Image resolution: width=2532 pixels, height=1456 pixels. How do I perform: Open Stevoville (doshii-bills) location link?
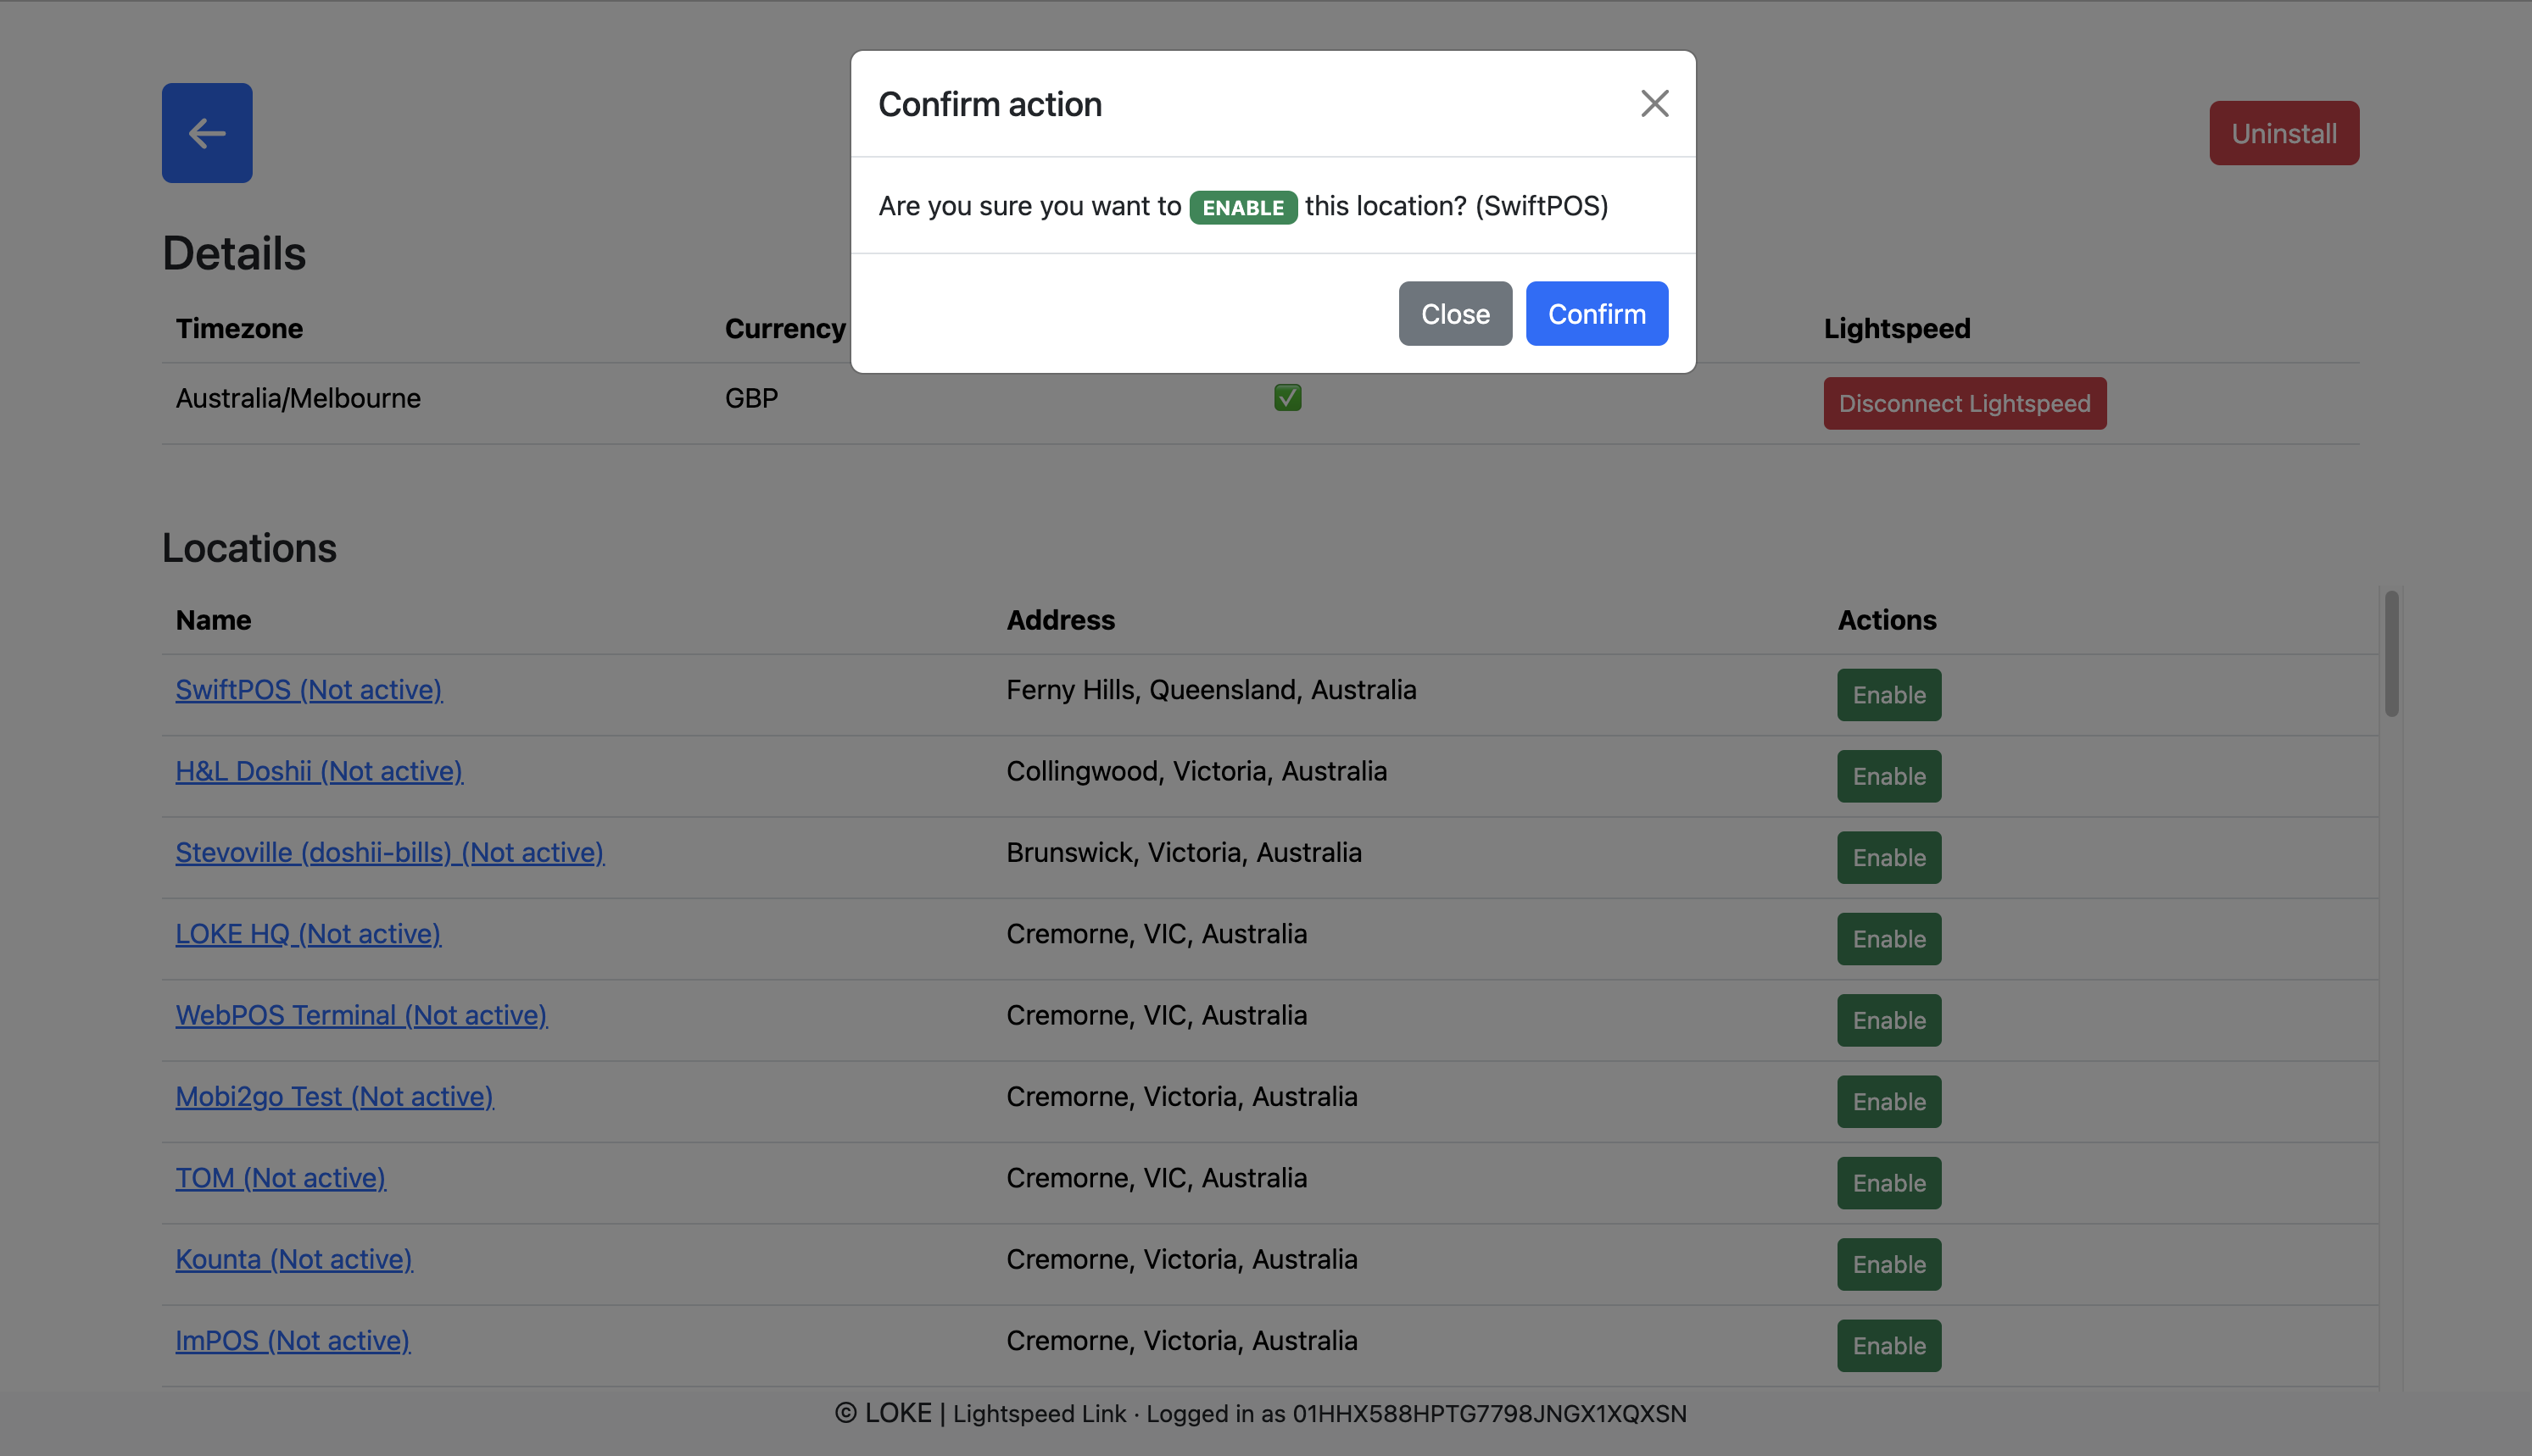click(390, 852)
